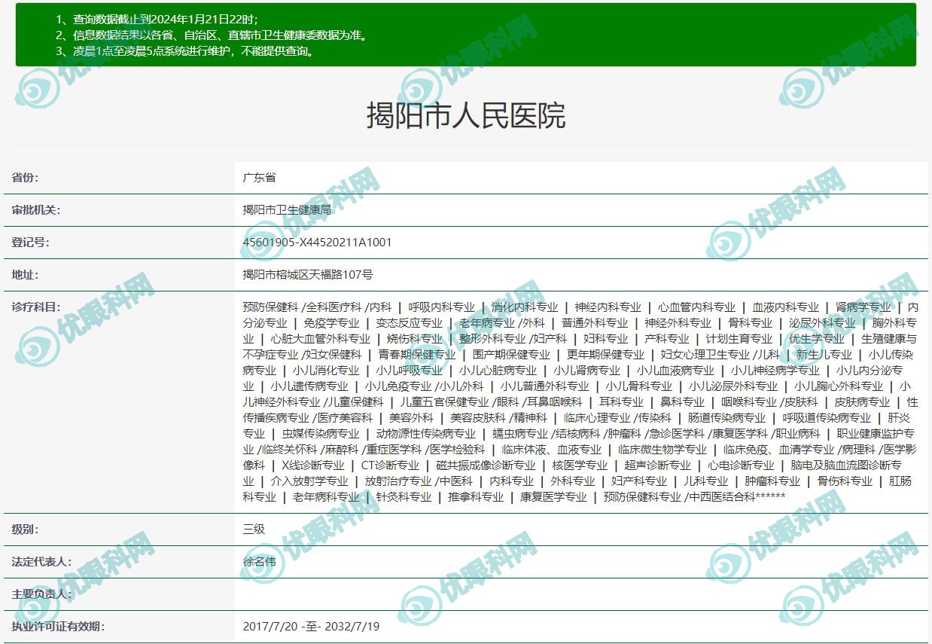This screenshot has width=932, height=644.
Task: Click CT诊断专业 in the department list
Action: click(x=390, y=465)
